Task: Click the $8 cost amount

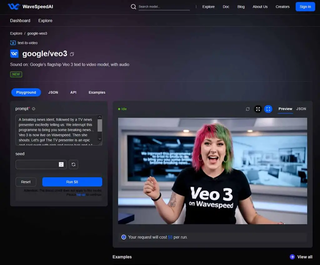Action: click(x=170, y=237)
